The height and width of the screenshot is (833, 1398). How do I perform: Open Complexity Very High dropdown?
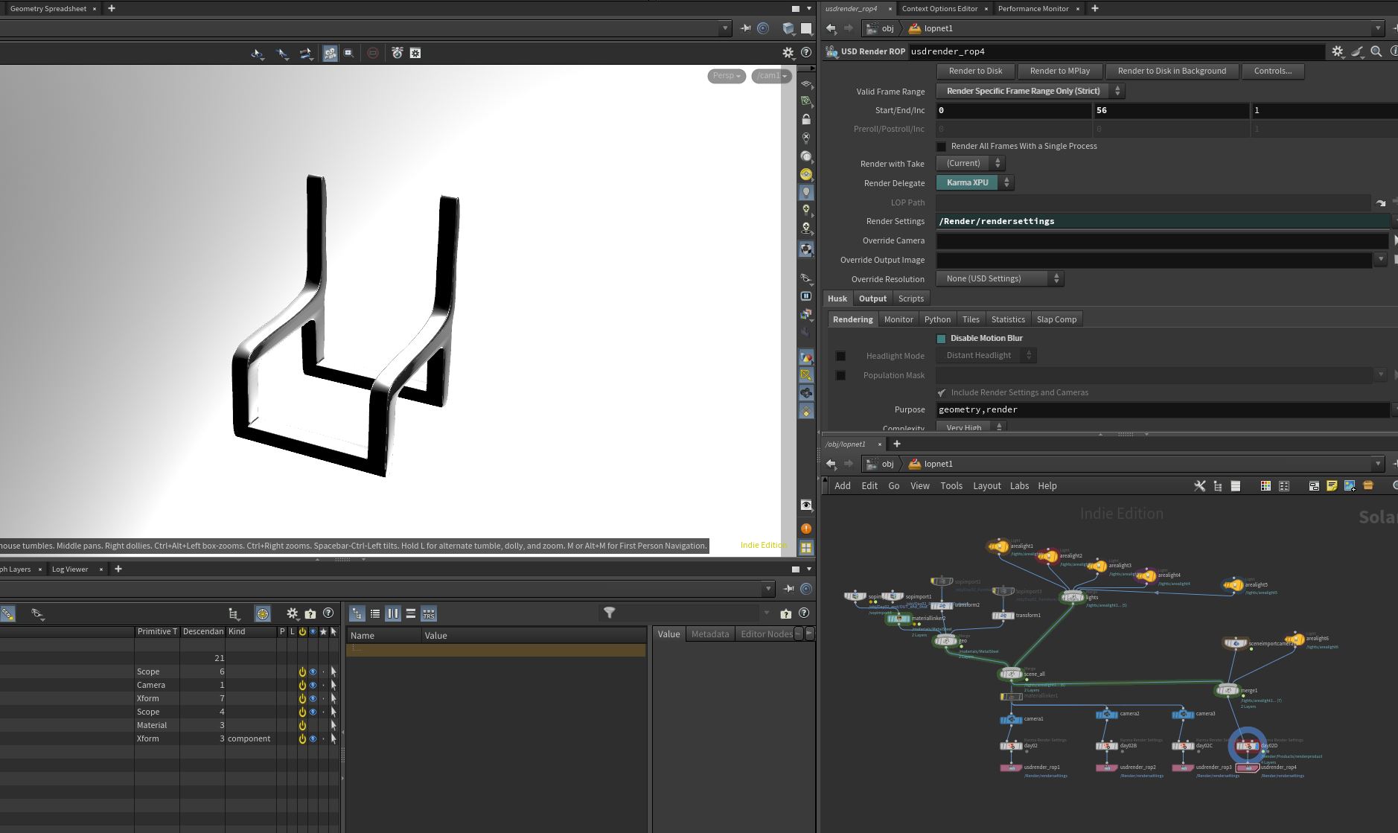tap(971, 427)
